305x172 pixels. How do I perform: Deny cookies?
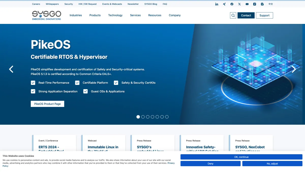(210, 164)
